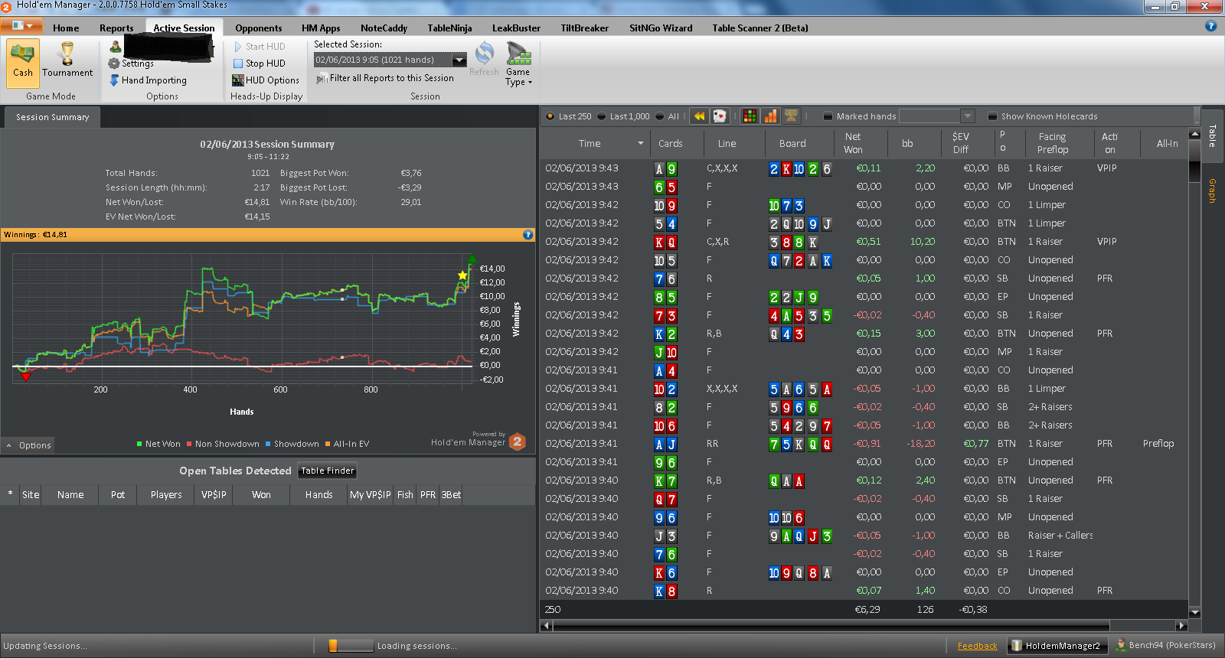Click the Bench94 (PokerStars) status item
Viewport: 1225px width, 658px height.
point(1166,645)
